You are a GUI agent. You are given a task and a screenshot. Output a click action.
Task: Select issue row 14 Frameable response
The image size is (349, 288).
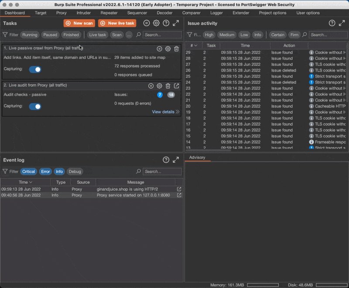266,142
